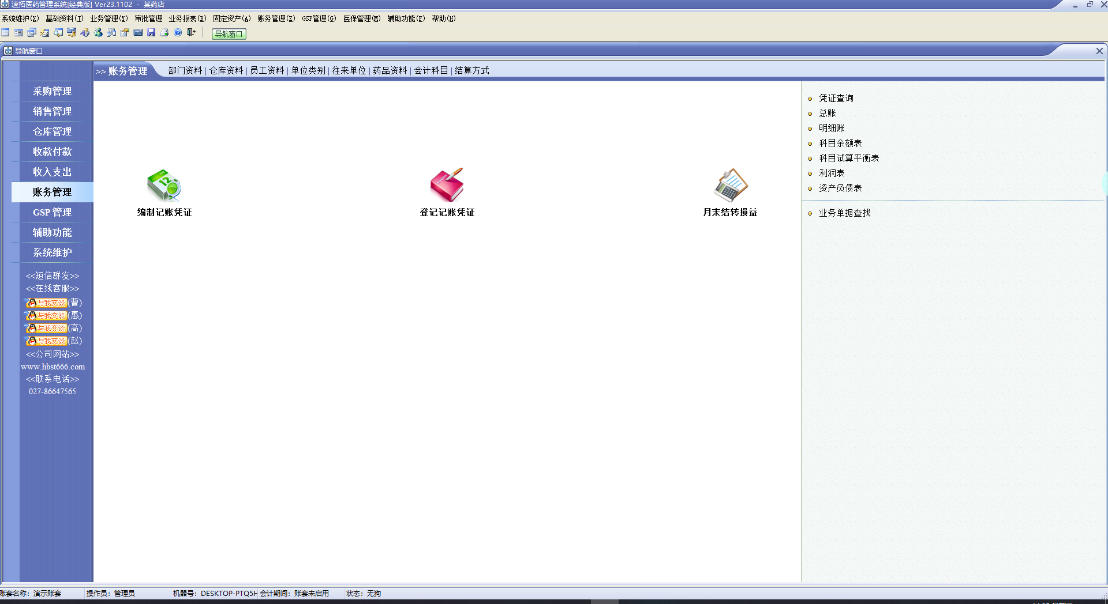Select 仓库管理 in sidebar
The image size is (1108, 604).
(53, 131)
